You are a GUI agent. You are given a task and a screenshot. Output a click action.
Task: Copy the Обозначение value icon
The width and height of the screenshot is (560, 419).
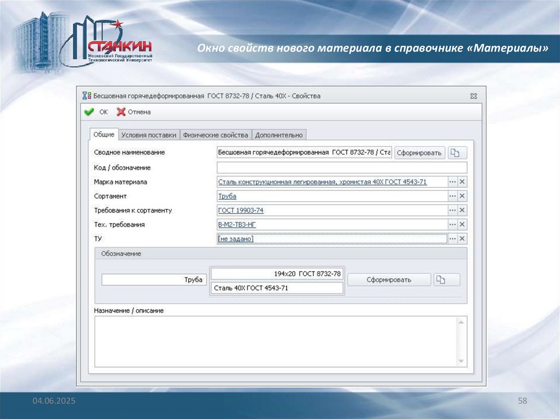[446, 280]
